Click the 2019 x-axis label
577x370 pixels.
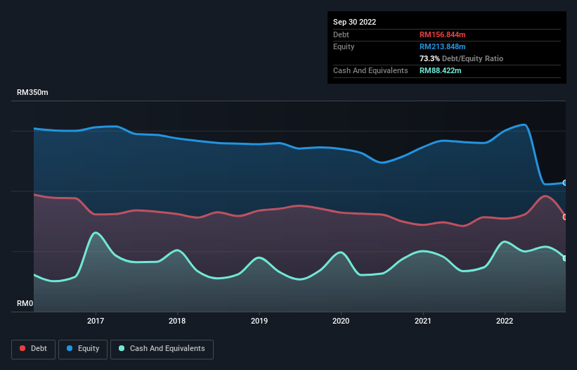[x=259, y=321]
